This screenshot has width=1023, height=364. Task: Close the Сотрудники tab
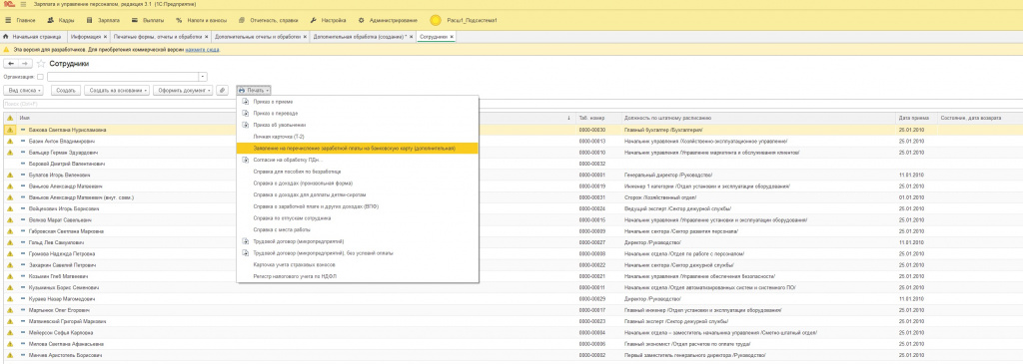(452, 37)
